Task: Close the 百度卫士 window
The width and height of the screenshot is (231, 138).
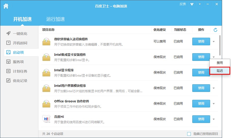Action: (x=217, y=4)
